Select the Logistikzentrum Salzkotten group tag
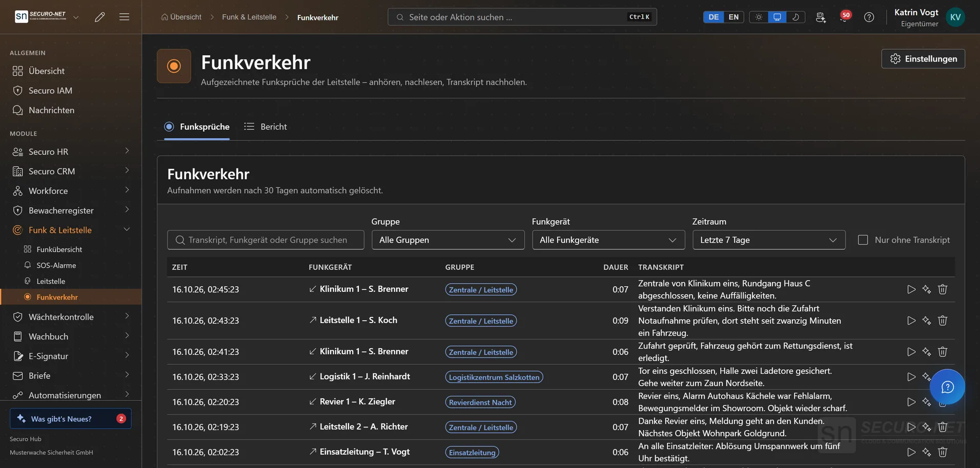The image size is (980, 468). coord(494,377)
